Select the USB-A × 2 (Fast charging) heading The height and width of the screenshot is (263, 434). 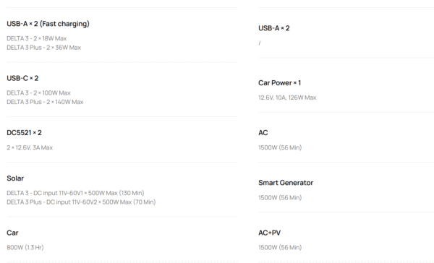pyautogui.click(x=48, y=24)
